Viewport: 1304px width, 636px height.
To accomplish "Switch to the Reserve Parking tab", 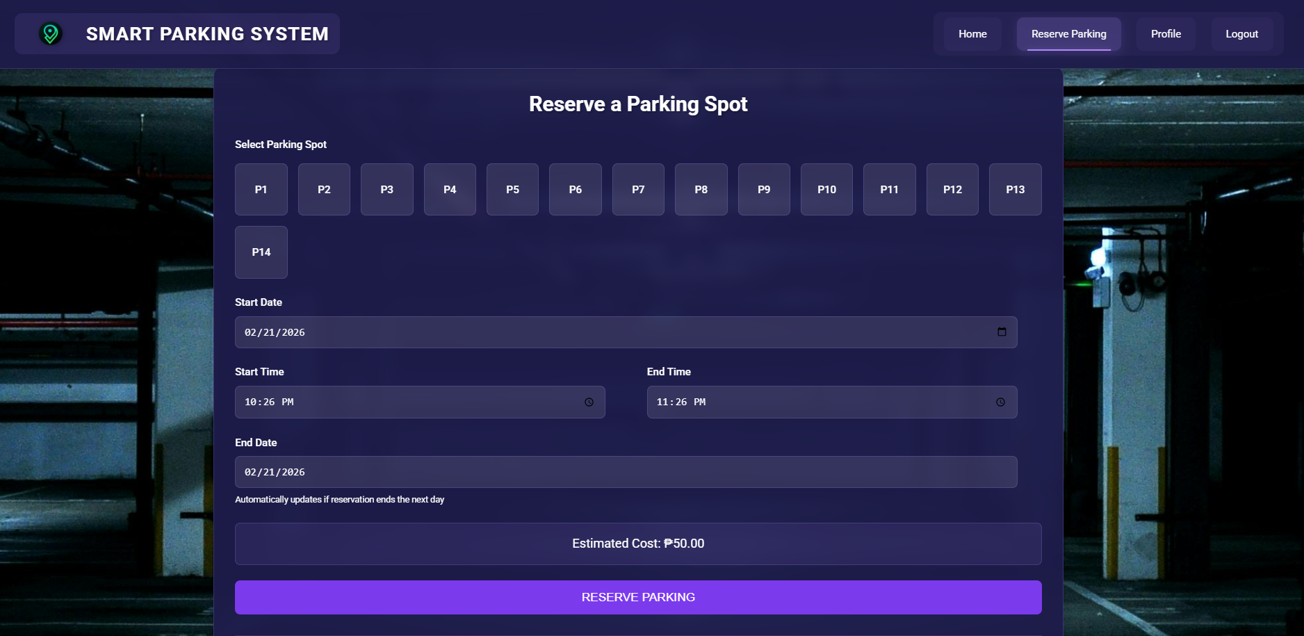I will (1068, 34).
